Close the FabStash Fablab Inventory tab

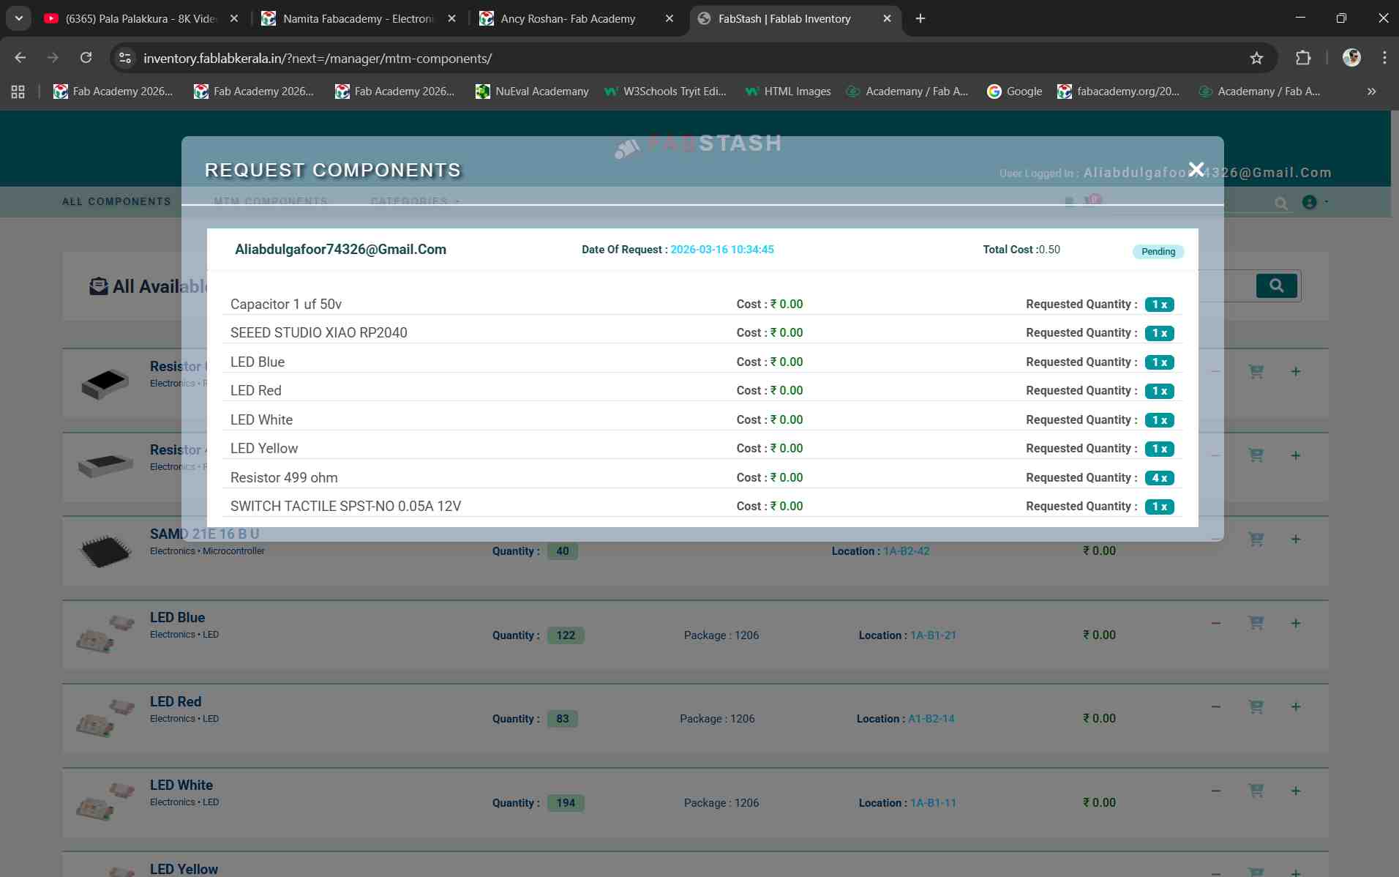[887, 18]
